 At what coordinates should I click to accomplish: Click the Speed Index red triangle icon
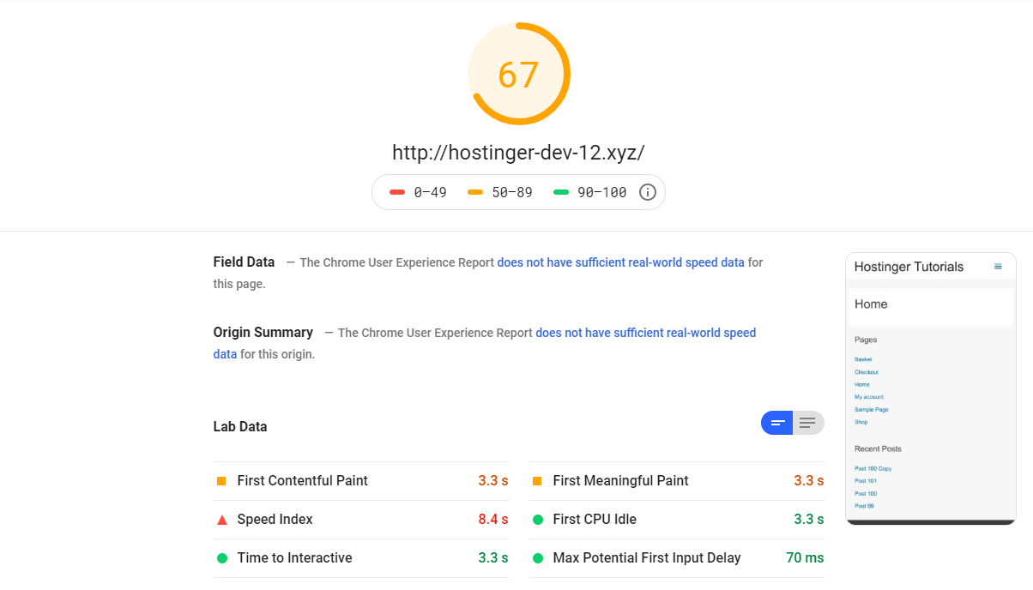click(221, 520)
